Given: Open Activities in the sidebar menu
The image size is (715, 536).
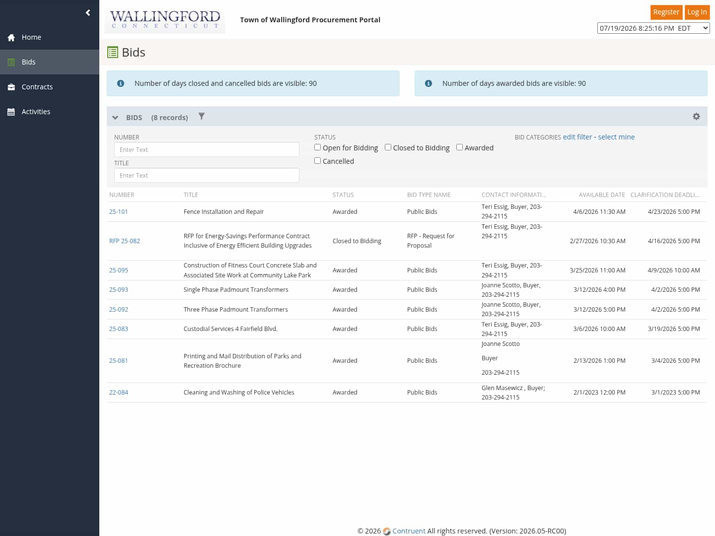Looking at the screenshot, I should click(50, 112).
